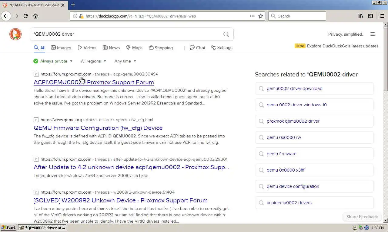Switch to the Maps tab
The height and width of the screenshot is (232, 388).
(x=134, y=48)
